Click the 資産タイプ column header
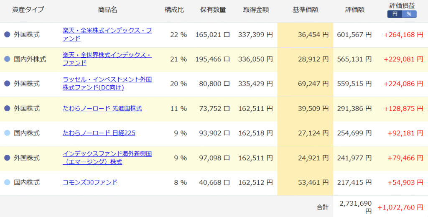Viewport: 428px width, 217px height. coord(29,10)
